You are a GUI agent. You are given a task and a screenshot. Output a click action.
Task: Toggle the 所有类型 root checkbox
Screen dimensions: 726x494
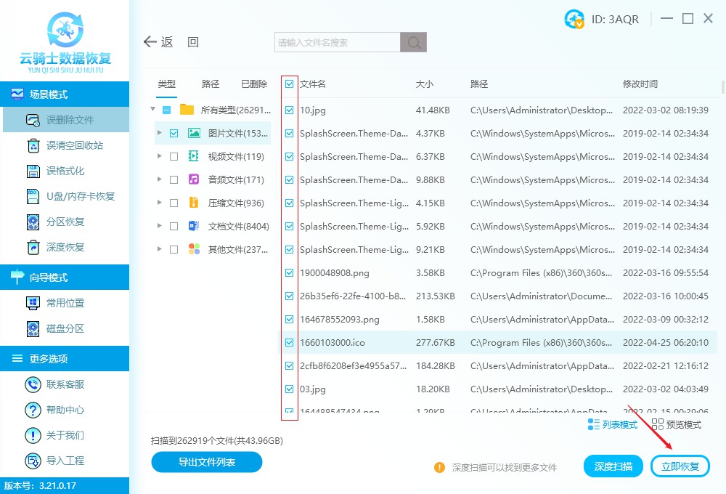167,110
